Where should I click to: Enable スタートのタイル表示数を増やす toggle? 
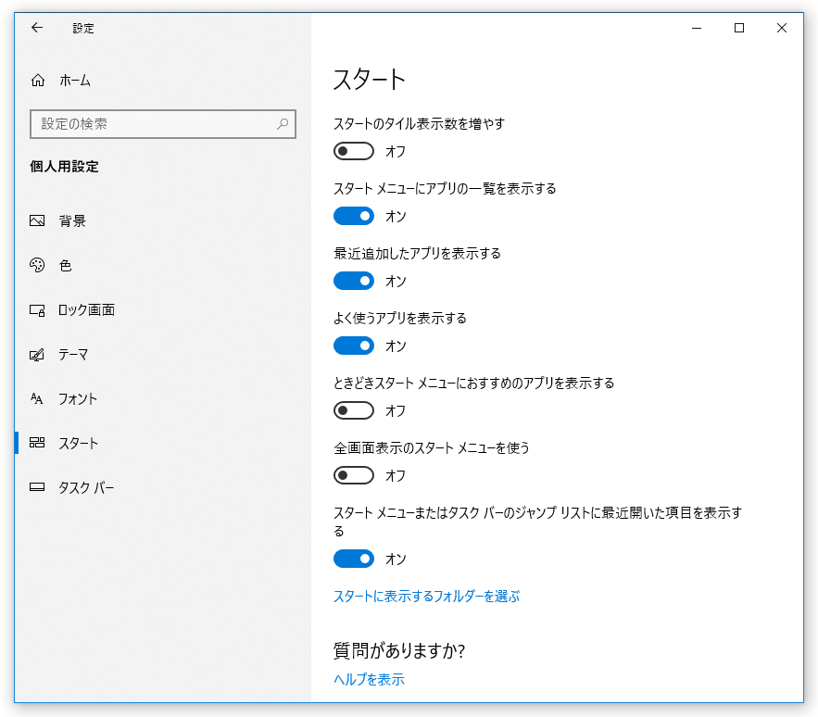pos(354,151)
